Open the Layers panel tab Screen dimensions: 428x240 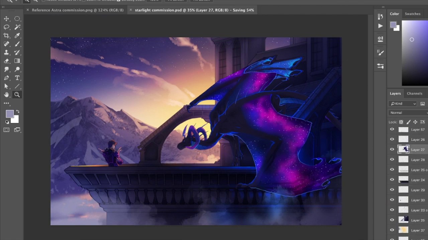tap(395, 93)
